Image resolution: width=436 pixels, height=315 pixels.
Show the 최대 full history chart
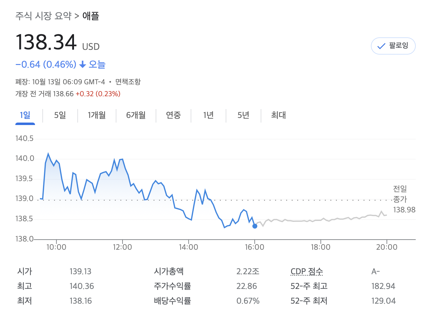pyautogui.click(x=278, y=116)
